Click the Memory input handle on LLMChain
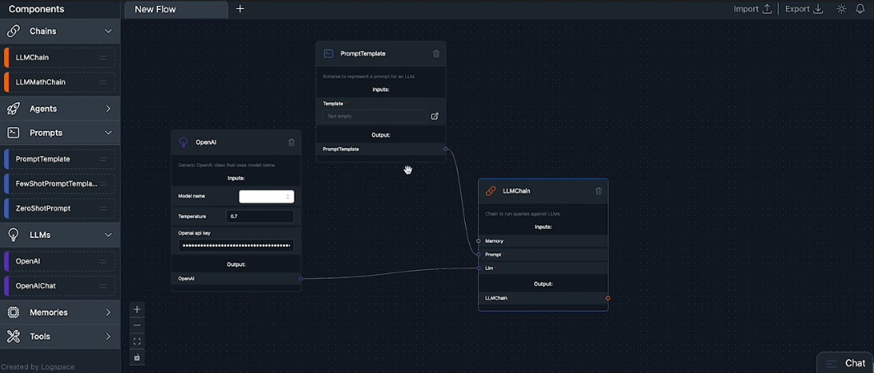The width and height of the screenshot is (874, 373). pos(478,241)
